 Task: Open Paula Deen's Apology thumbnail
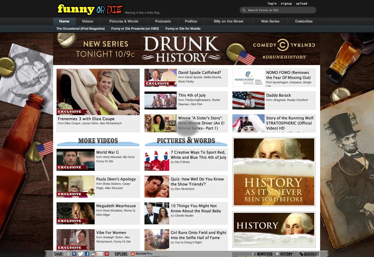76,187
